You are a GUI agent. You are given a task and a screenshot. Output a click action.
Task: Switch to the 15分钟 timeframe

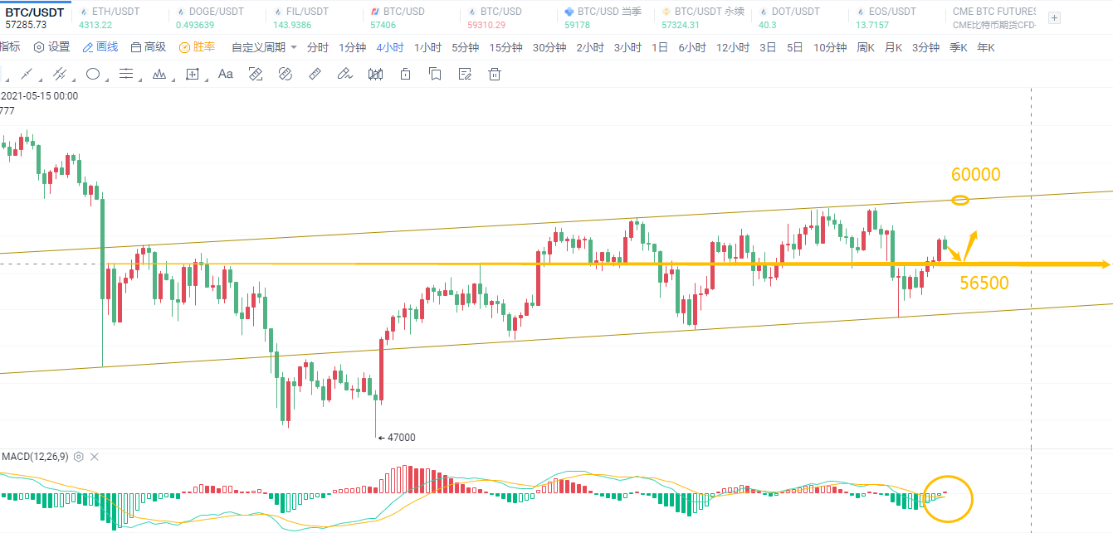(505, 47)
